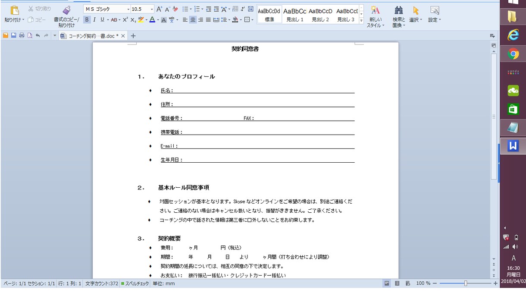Open the font size dropdown
Image resolution: width=526 pixels, height=296 pixels.
[152, 9]
